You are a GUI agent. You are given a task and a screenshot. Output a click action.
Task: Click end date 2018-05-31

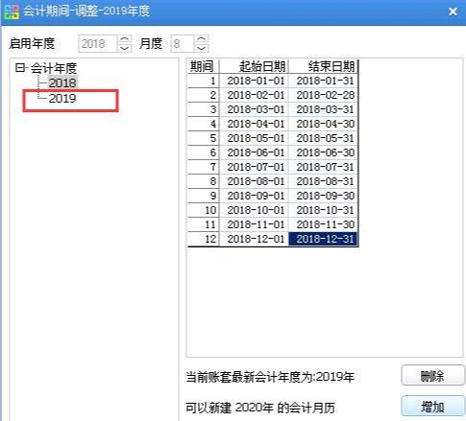pyautogui.click(x=323, y=138)
